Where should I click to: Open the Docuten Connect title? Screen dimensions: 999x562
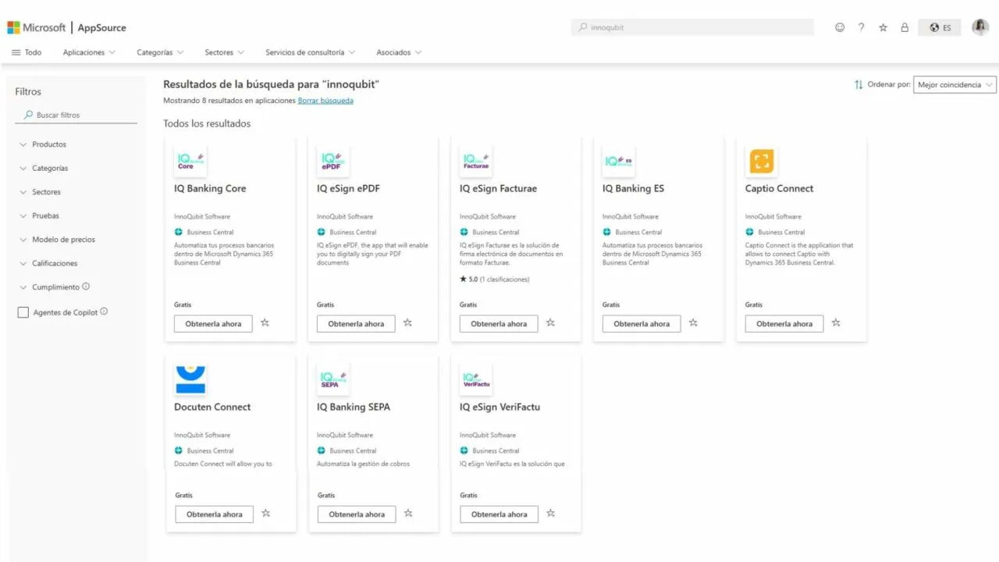pyautogui.click(x=212, y=407)
